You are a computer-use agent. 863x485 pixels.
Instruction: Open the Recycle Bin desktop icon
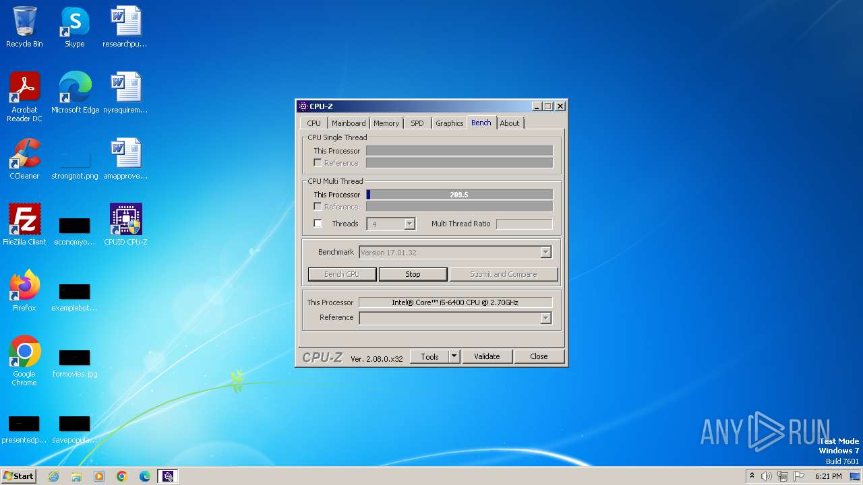pos(24,27)
